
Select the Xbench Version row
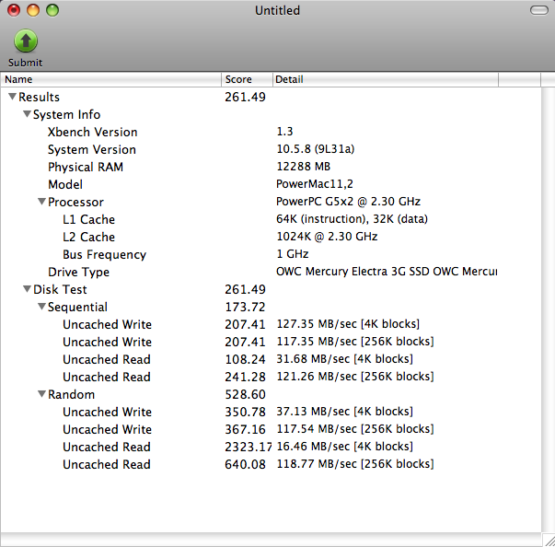(x=271, y=132)
